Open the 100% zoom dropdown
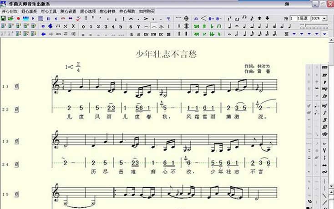Image resolution: width=334 pixels, height=209 pixels. click(324, 19)
